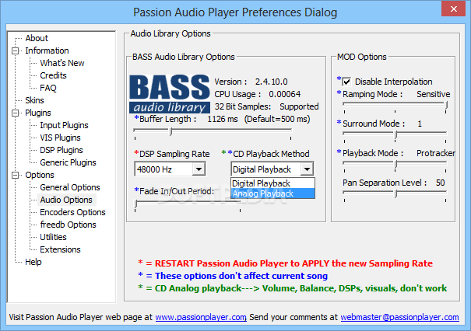Click the Surround Mode slider thumb
The image size is (471, 331).
396,134
